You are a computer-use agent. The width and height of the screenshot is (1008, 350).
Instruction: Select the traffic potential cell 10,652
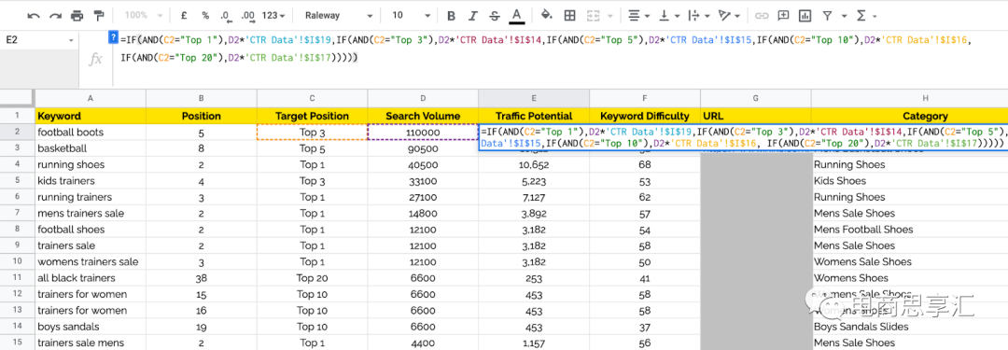click(534, 164)
